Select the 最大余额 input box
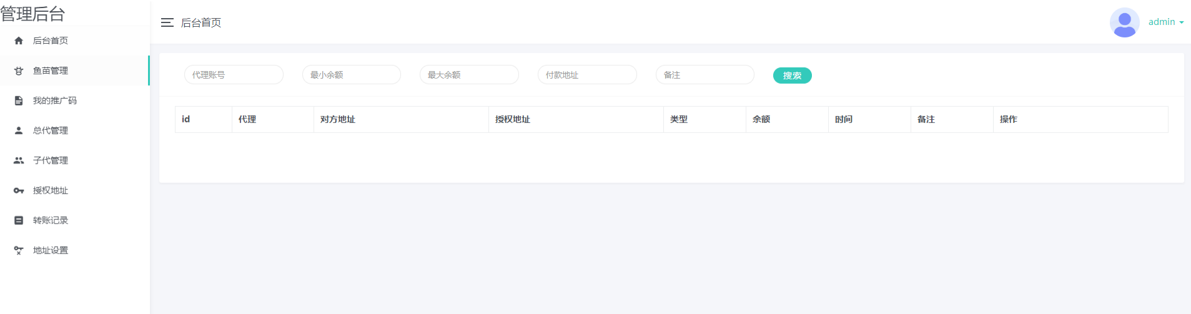Viewport: 1191px width, 314px height. click(469, 75)
